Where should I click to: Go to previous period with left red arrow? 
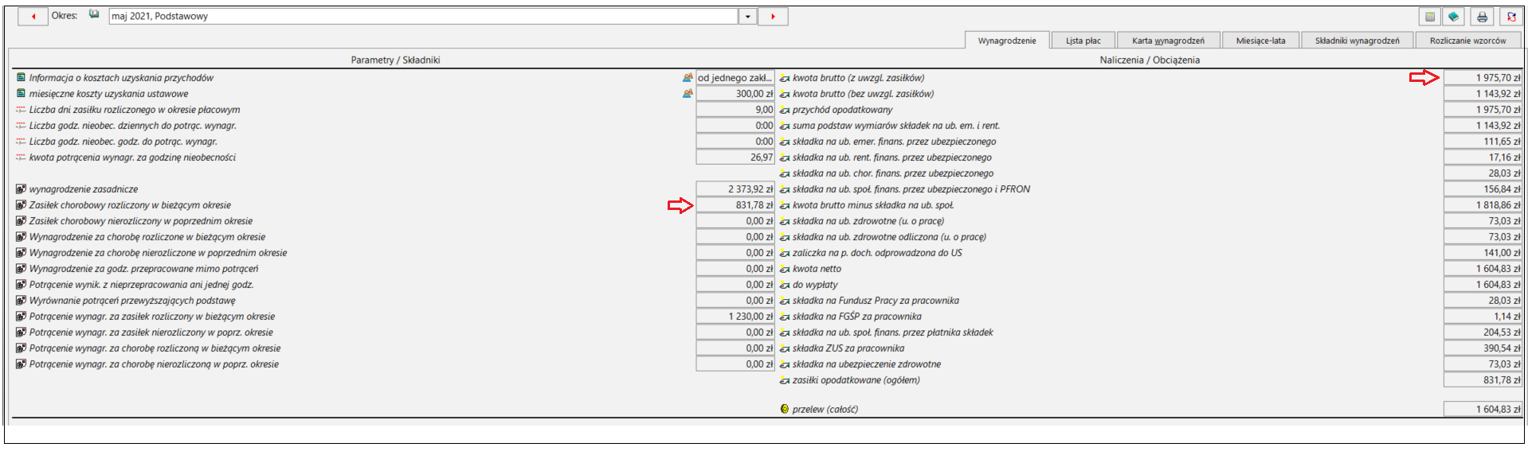coord(33,16)
